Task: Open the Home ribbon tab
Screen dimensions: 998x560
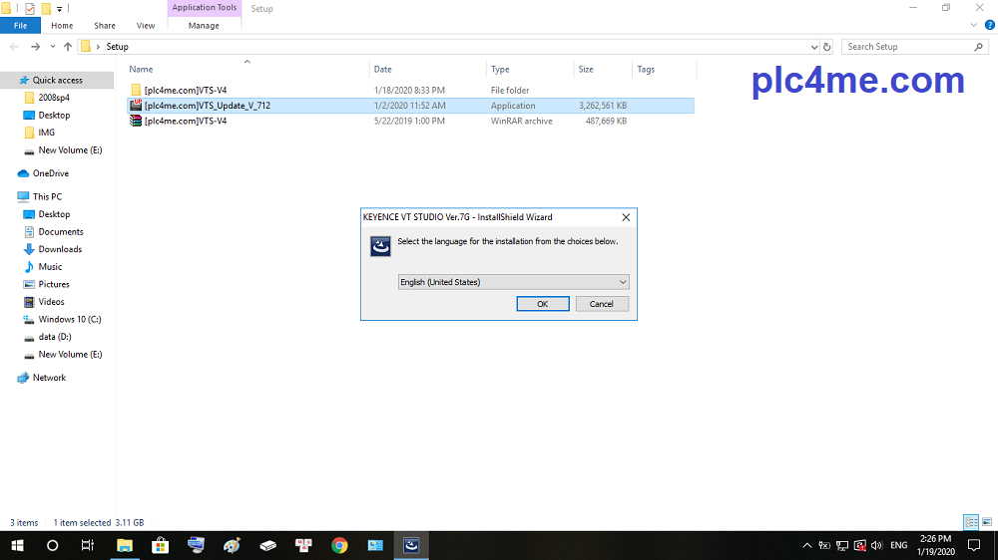Action: pos(62,26)
